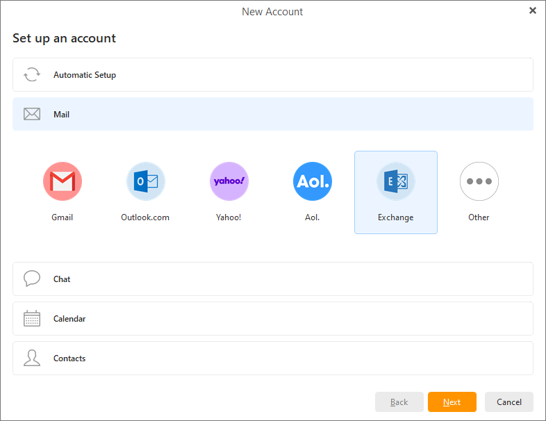Choose the Outlook.com mail provider icon

[146, 181]
